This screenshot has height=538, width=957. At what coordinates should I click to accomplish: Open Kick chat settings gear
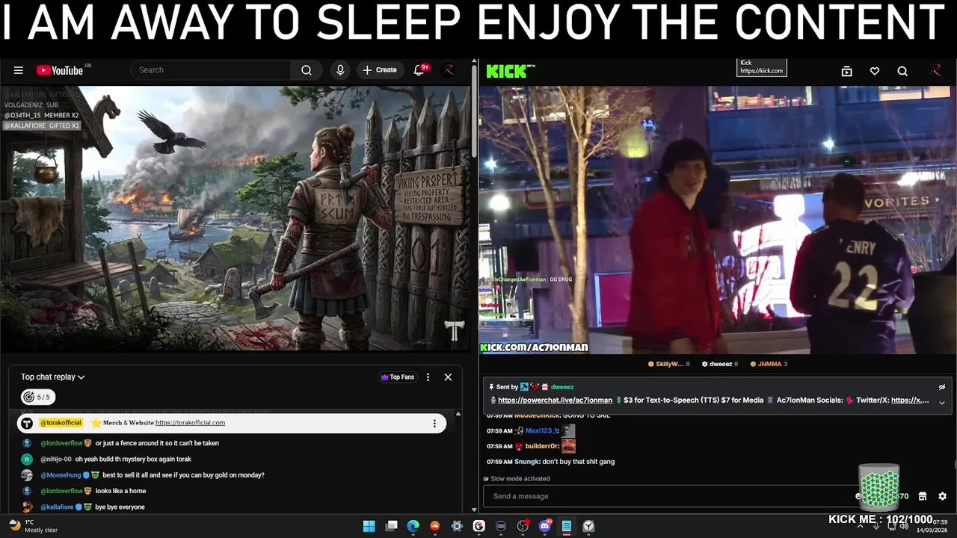tap(942, 496)
